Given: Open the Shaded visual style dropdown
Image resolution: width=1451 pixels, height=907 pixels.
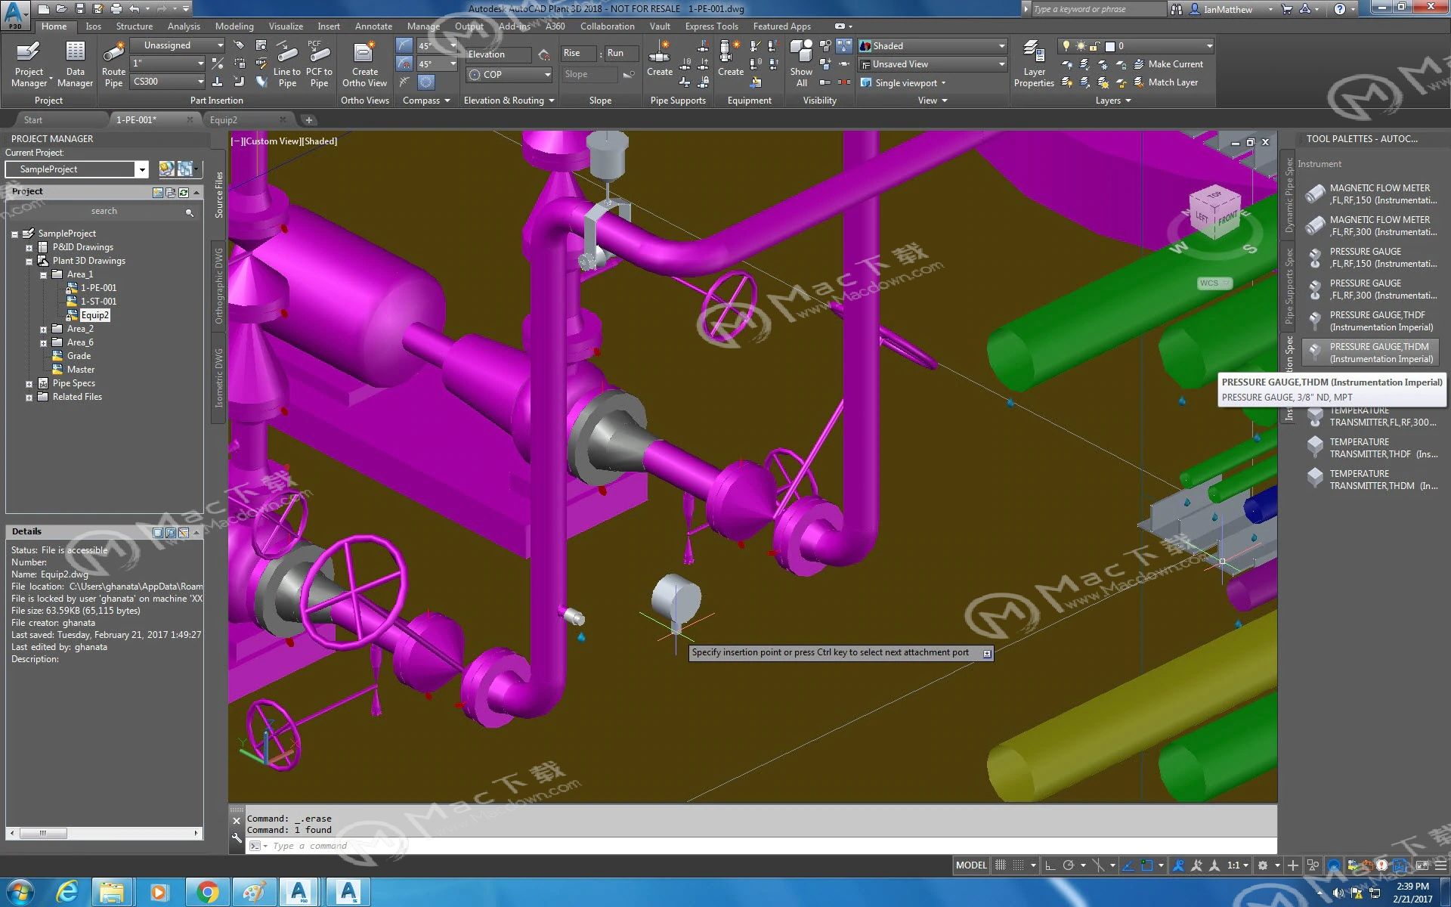Looking at the screenshot, I should [933, 46].
